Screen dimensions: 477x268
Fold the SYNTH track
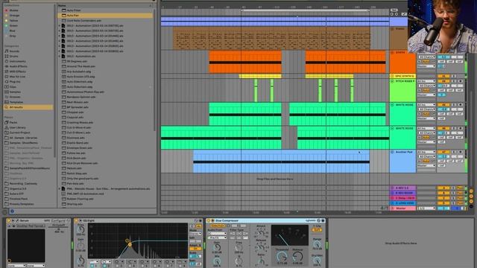coord(392,53)
